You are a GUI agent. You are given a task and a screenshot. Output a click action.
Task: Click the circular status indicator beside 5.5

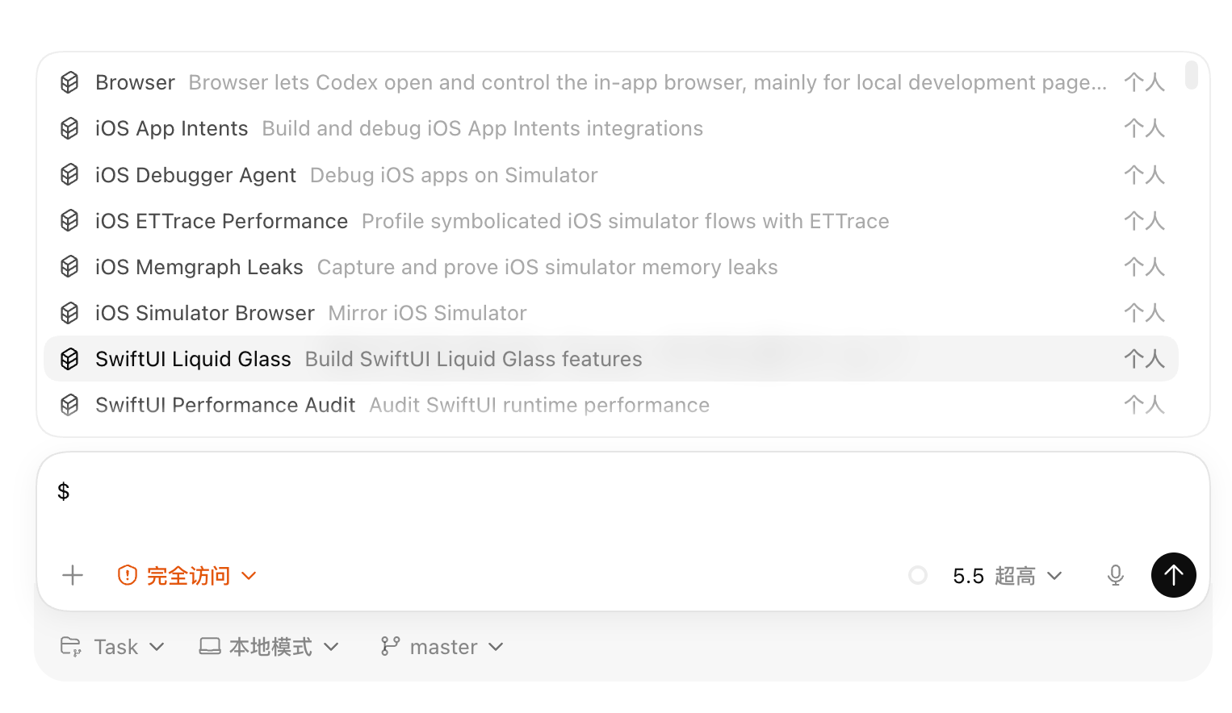pyautogui.click(x=918, y=575)
